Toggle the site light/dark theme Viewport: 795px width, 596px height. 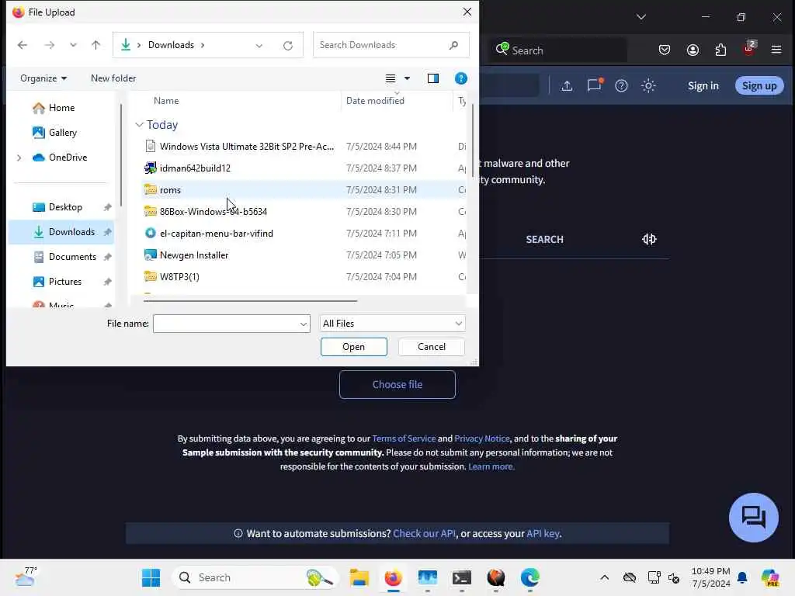tap(648, 85)
